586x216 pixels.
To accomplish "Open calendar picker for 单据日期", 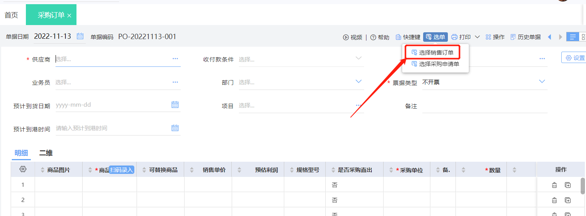I will 80,36.
